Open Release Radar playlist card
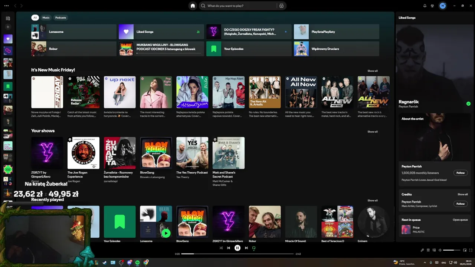The image size is (475, 267). tap(83, 97)
